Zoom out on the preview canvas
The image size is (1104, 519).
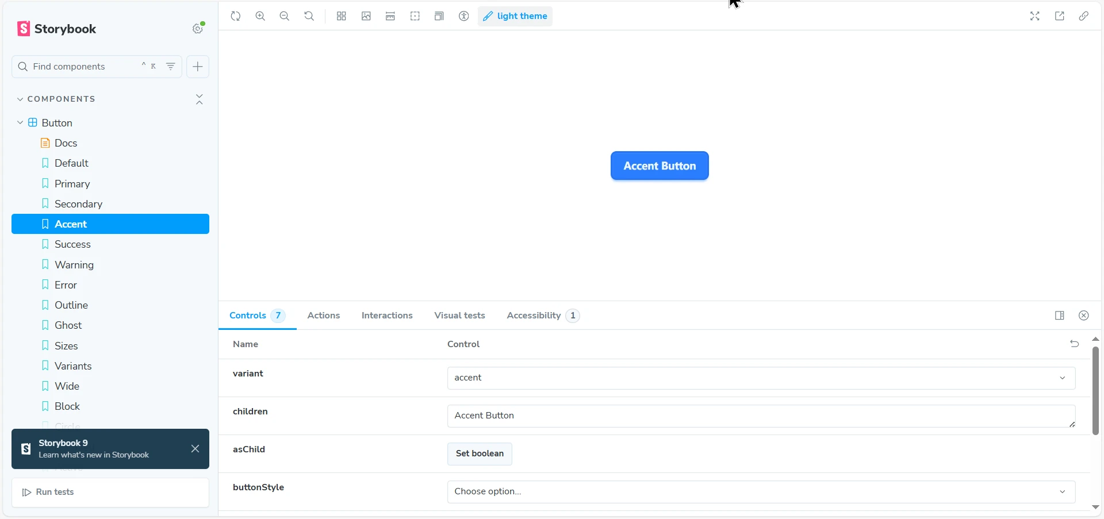pos(285,16)
